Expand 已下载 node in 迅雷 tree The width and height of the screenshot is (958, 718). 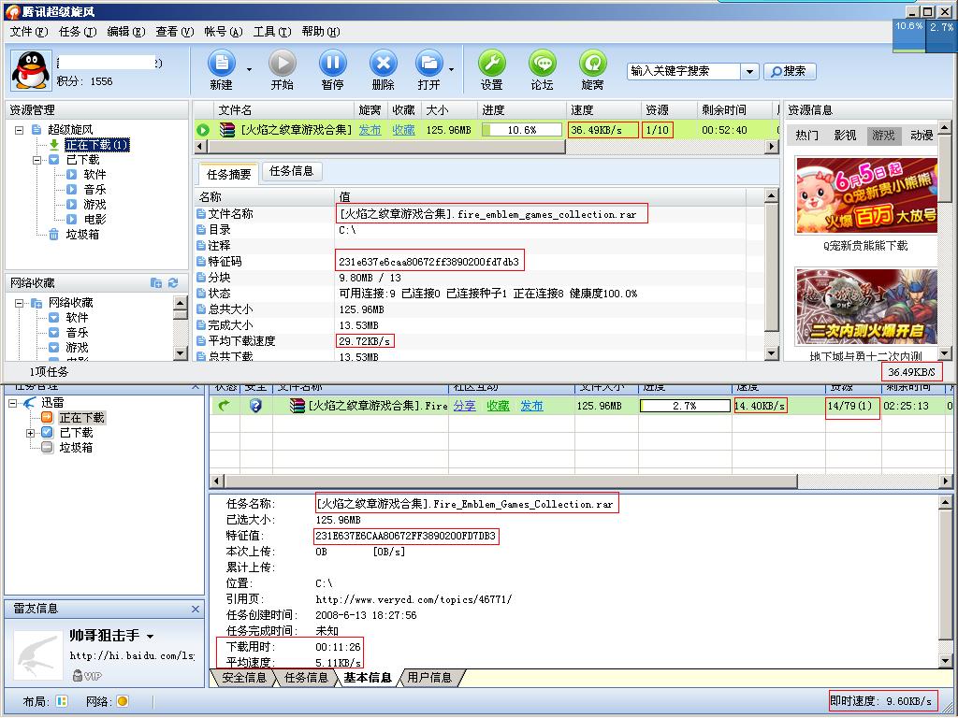(x=31, y=433)
